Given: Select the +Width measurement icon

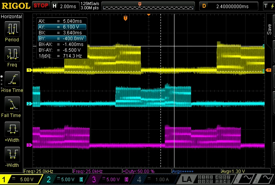Looking at the screenshot, I should [12, 129].
